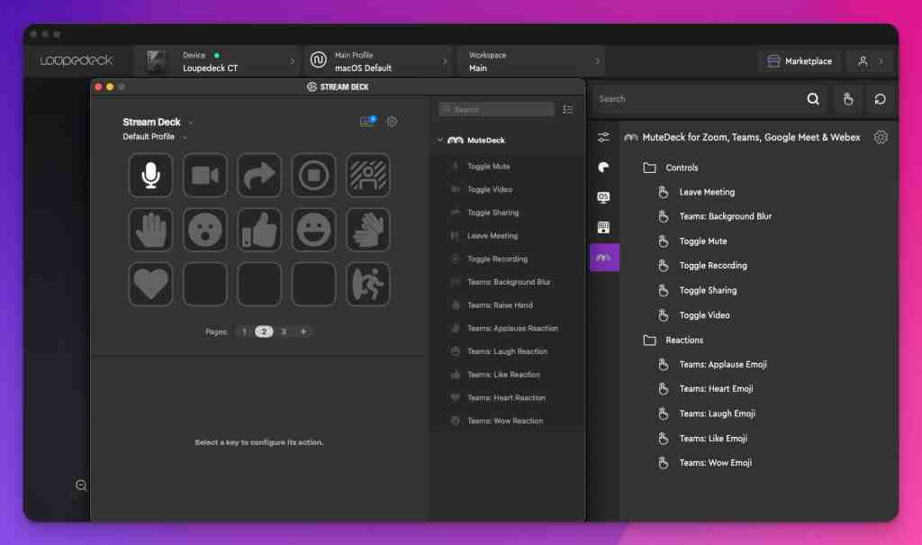922x545 pixels.
Task: Switch to page 3
Action: [284, 332]
